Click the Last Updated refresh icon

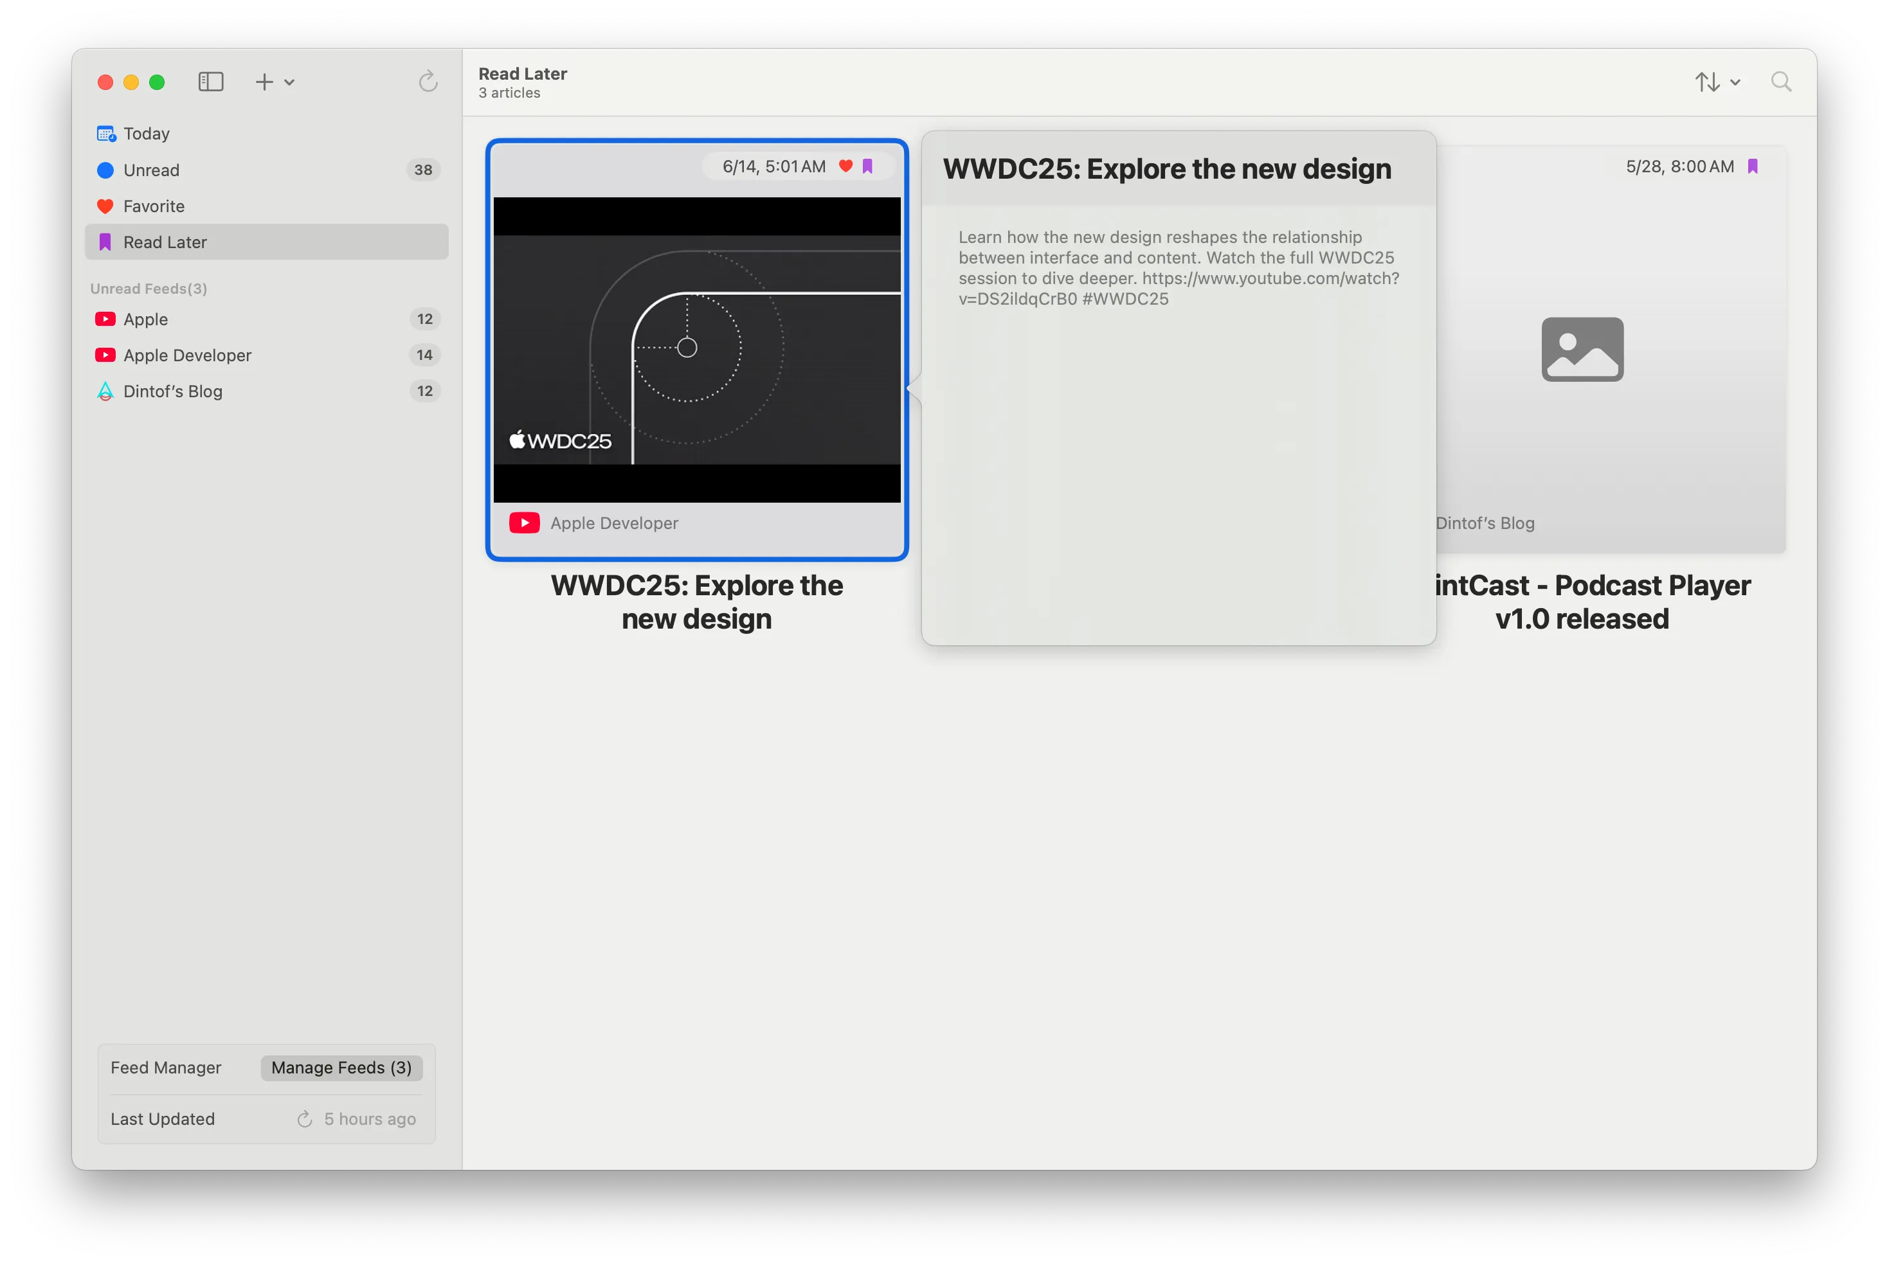[x=304, y=1119]
